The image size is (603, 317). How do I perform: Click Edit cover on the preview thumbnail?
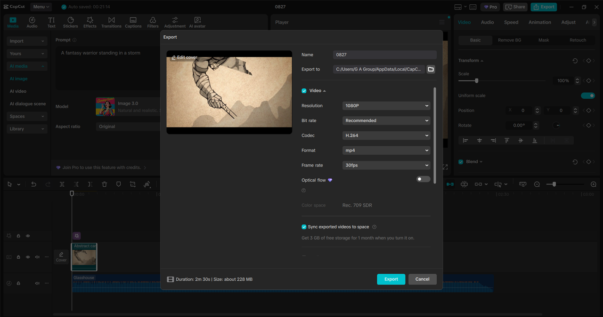pyautogui.click(x=184, y=57)
